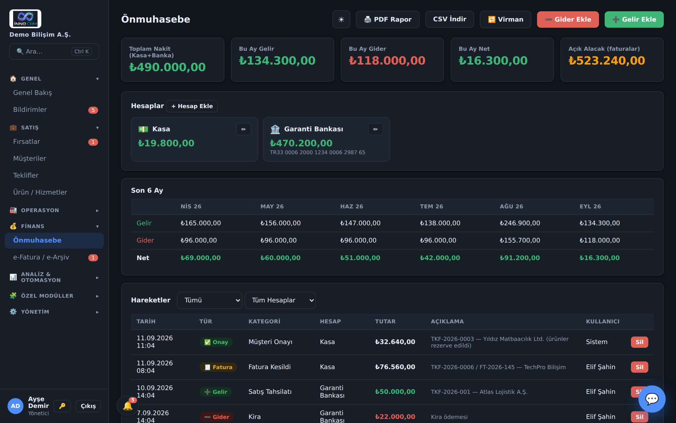Open the Tümü type filter dropdown
The image size is (676, 423).
tap(209, 300)
